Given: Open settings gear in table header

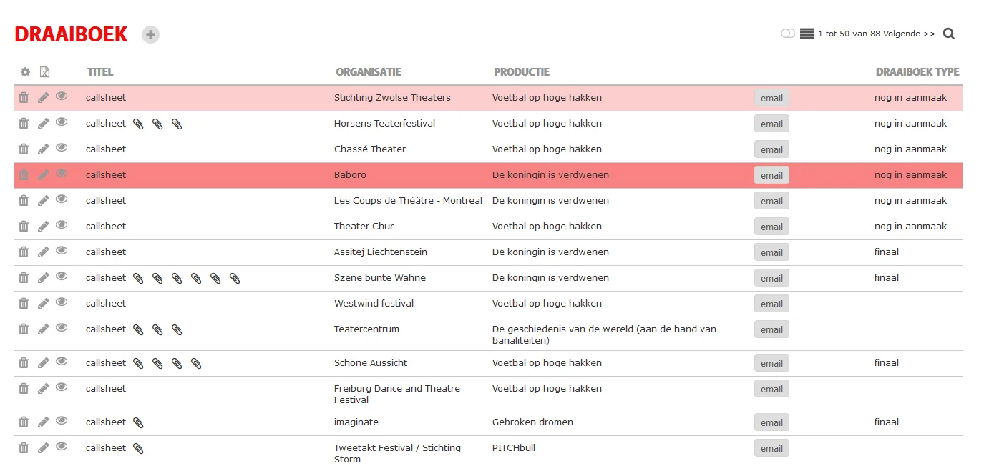Looking at the screenshot, I should [x=25, y=72].
